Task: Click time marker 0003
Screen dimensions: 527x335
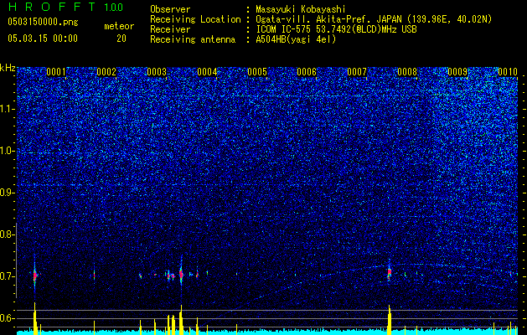Action: coord(157,72)
